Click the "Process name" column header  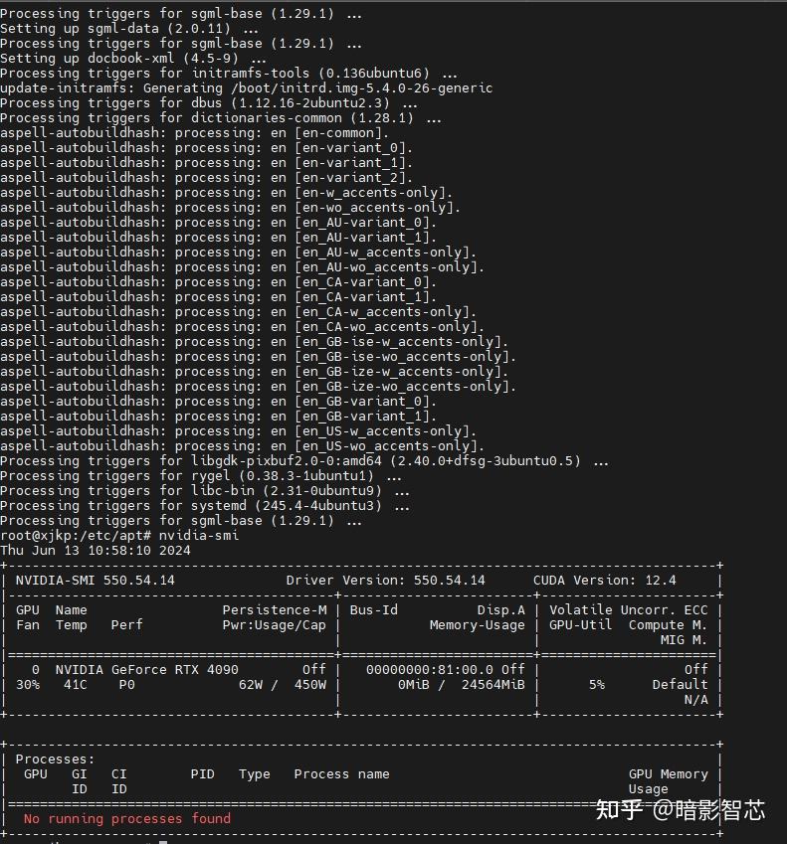pyautogui.click(x=342, y=774)
